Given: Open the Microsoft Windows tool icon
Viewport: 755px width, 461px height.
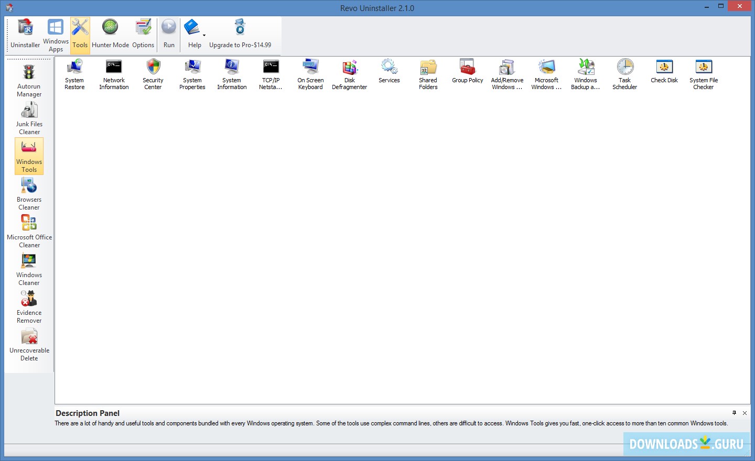Looking at the screenshot, I should [x=546, y=74].
